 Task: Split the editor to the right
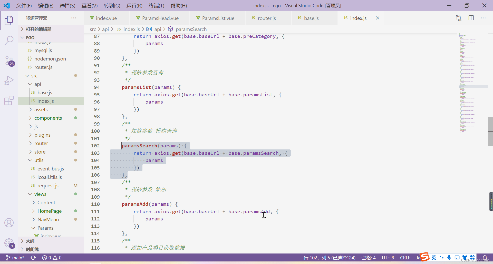pos(471,18)
